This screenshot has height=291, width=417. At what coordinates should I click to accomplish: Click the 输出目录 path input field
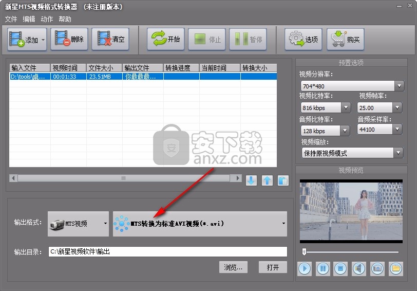pos(167,251)
